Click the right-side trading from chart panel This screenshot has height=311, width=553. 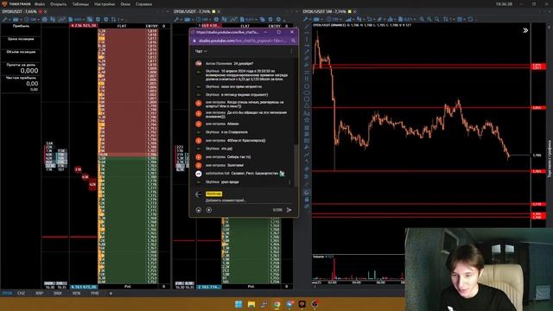pos(550,159)
